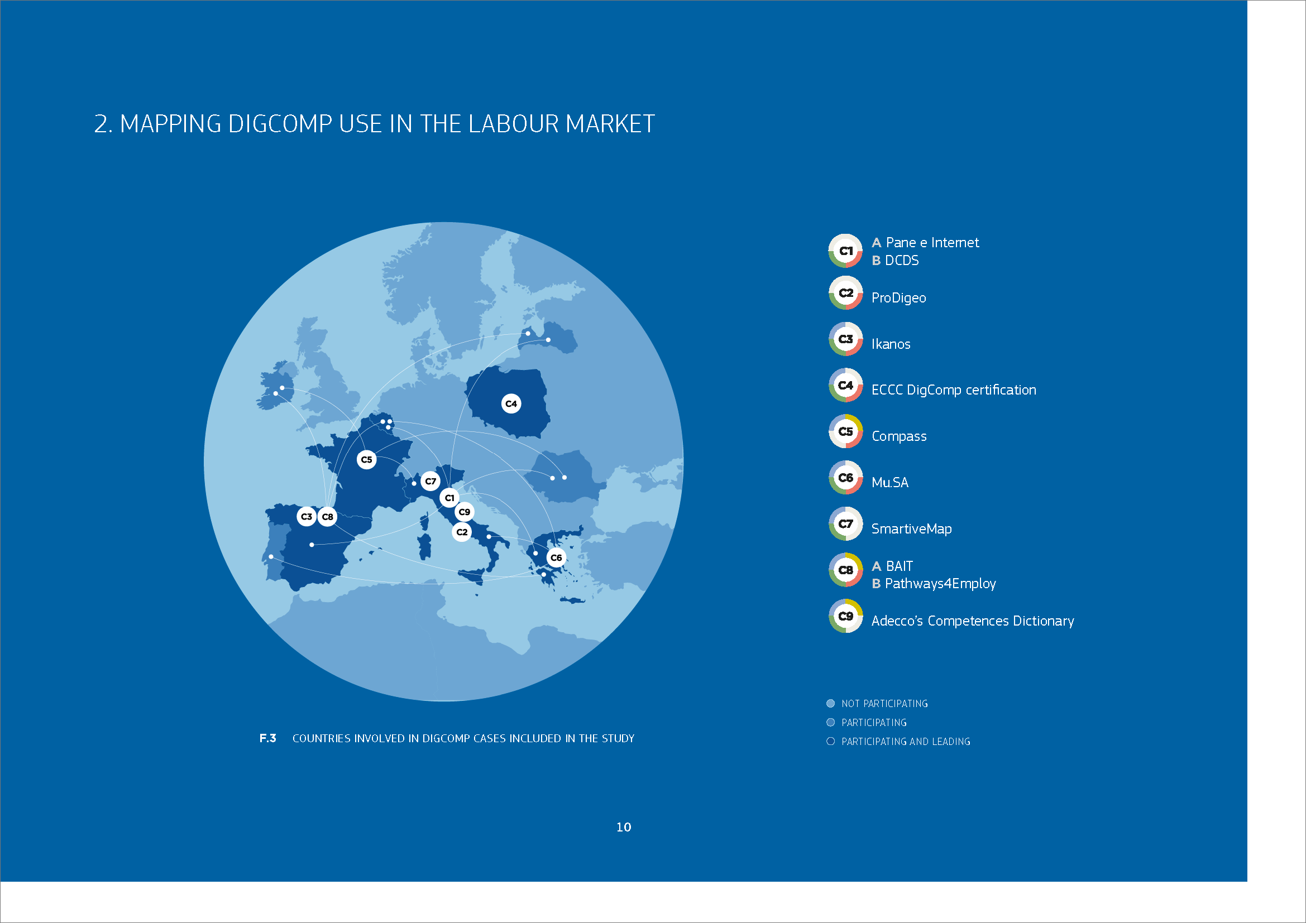Click the C5 marker on France
Image resolution: width=1306 pixels, height=923 pixels.
click(x=366, y=460)
